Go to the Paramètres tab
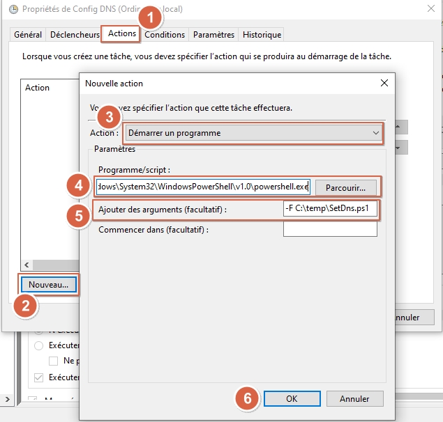 [214, 35]
